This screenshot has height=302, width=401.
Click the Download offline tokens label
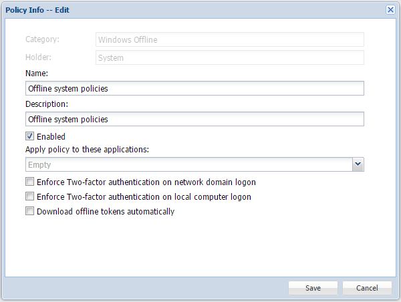(x=106, y=212)
